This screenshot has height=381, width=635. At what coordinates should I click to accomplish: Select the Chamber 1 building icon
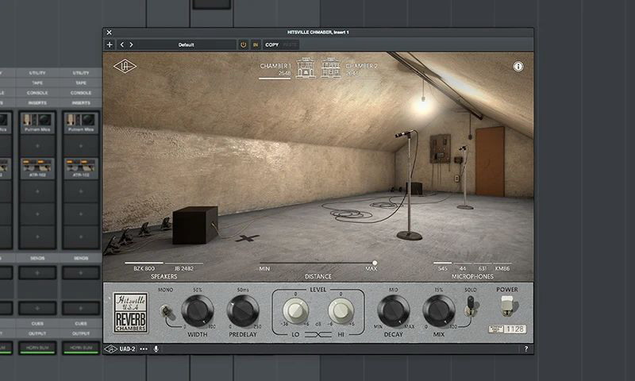point(306,68)
